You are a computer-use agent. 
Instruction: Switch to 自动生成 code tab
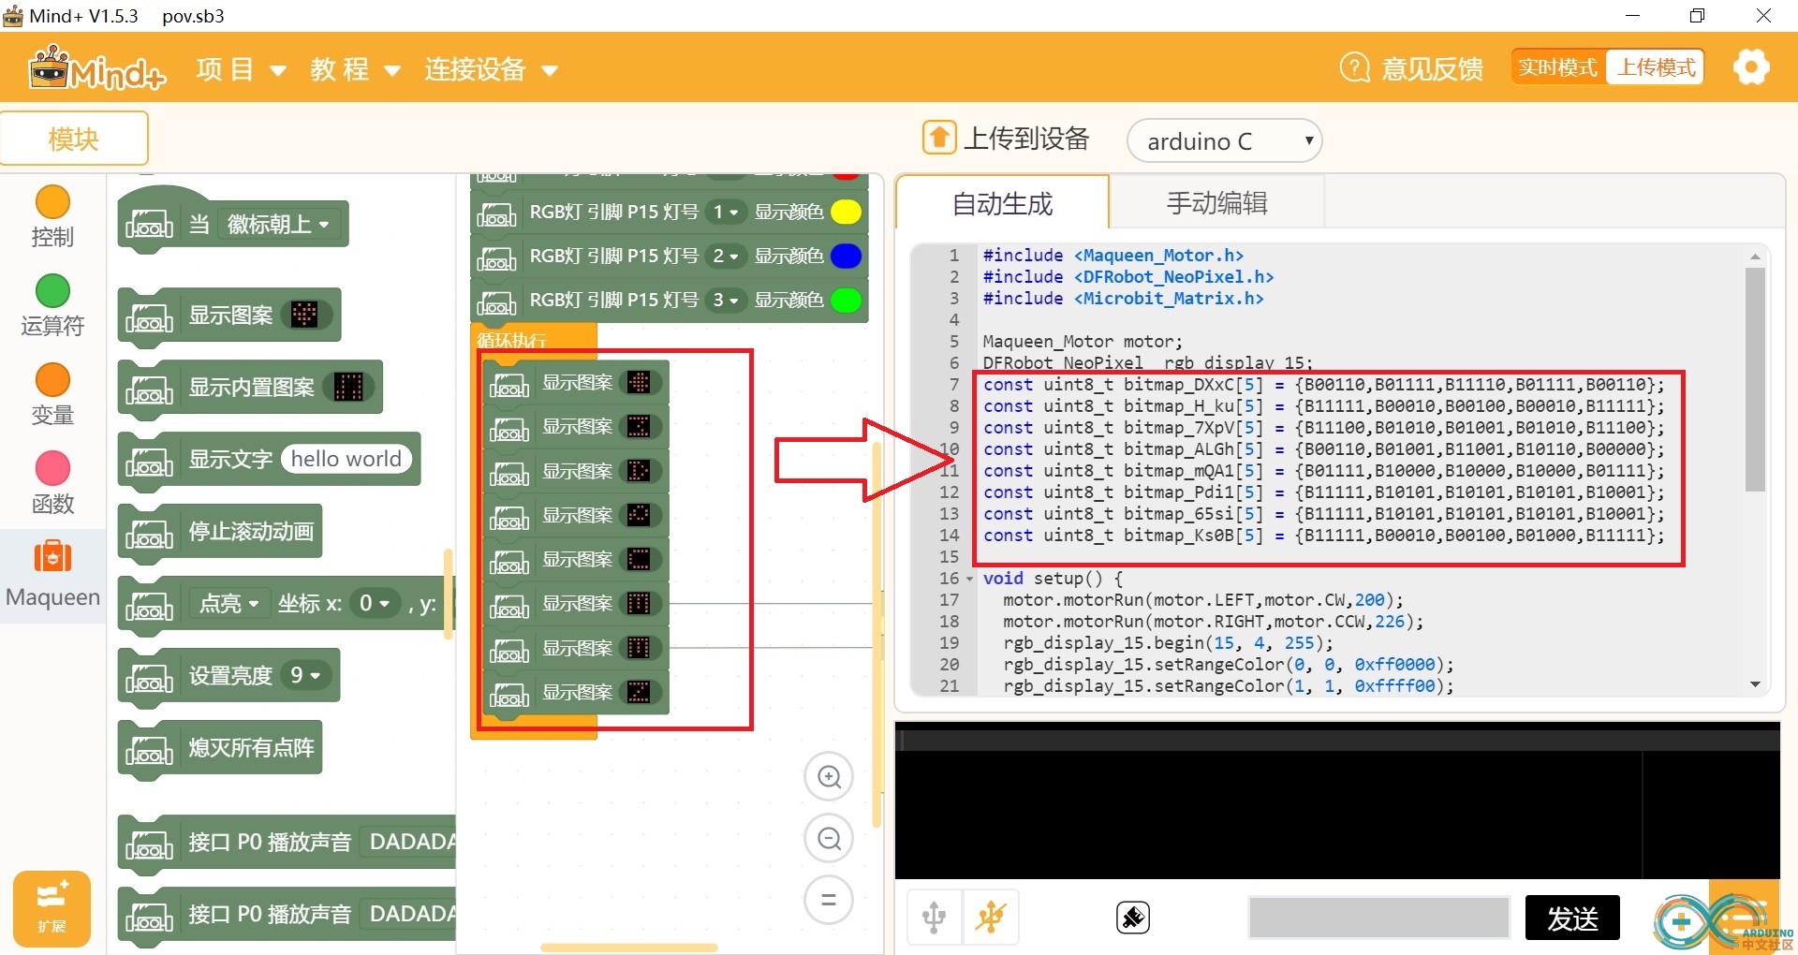[1002, 202]
